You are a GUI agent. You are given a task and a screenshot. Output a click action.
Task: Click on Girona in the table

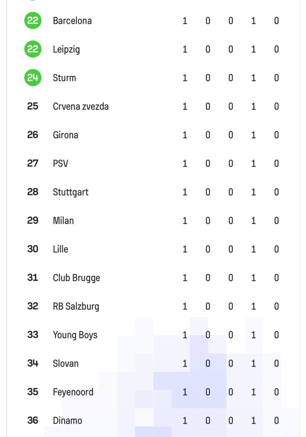(66, 135)
